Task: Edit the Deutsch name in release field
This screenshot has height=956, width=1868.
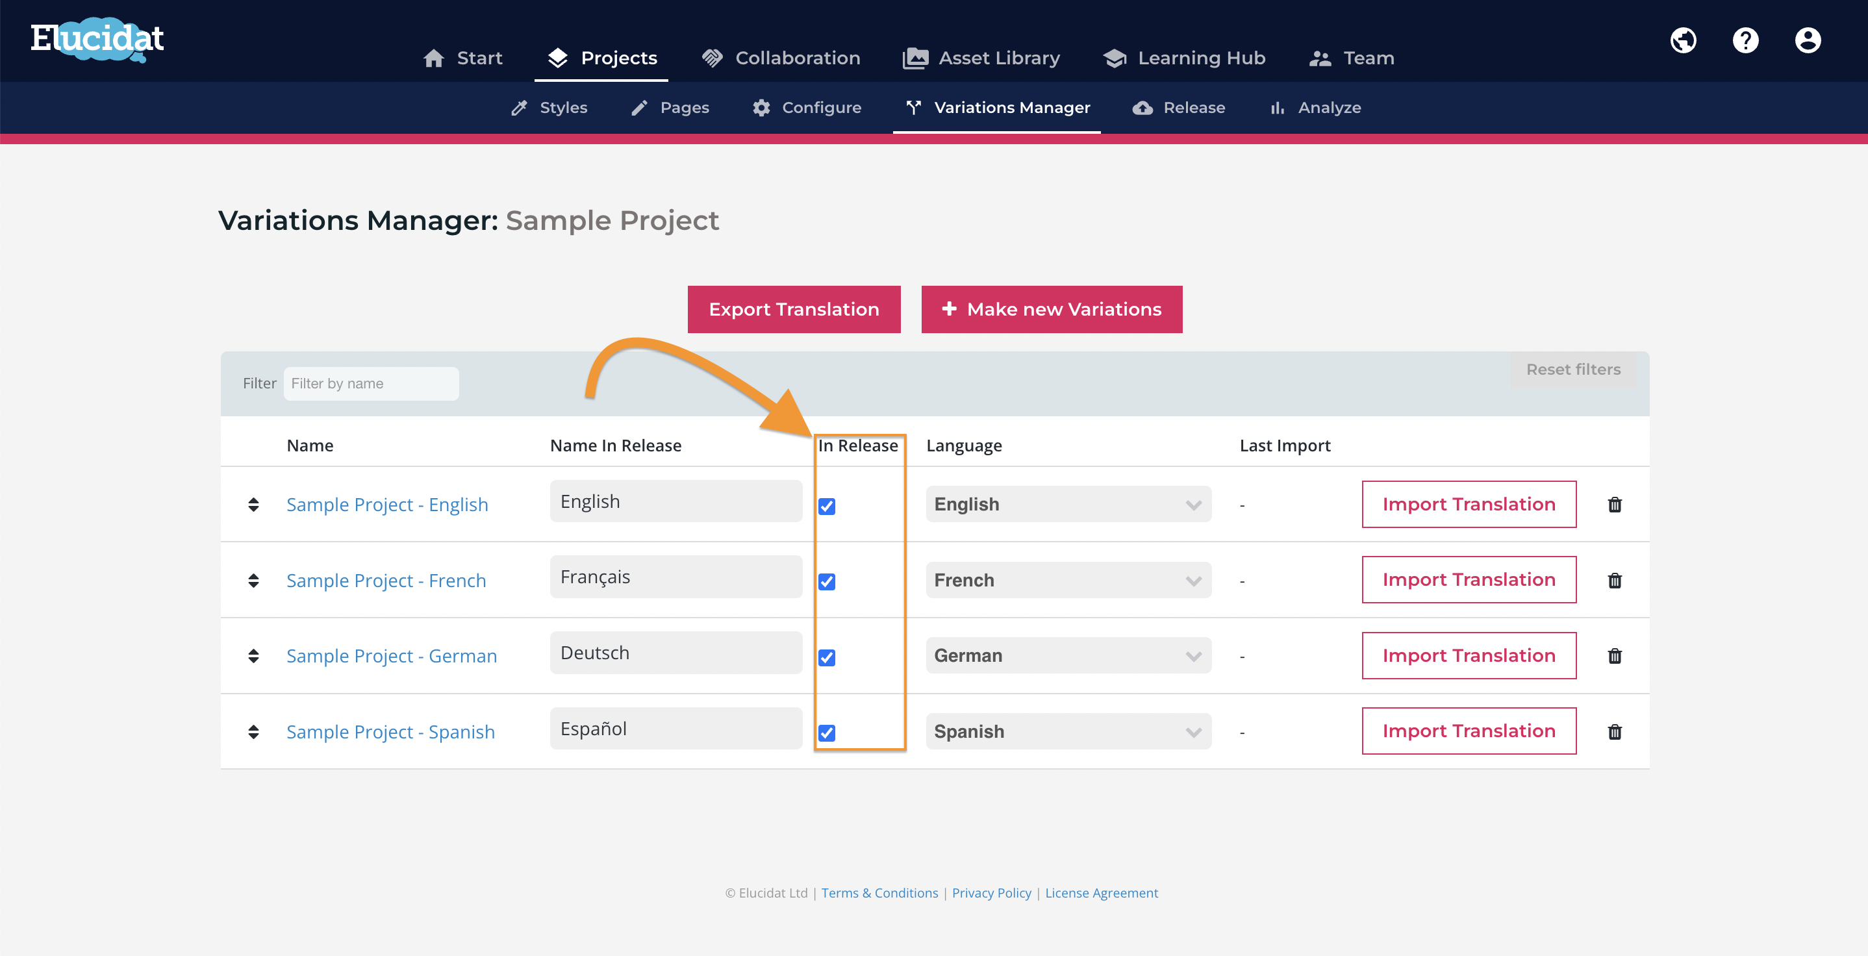Action: pos(676,653)
